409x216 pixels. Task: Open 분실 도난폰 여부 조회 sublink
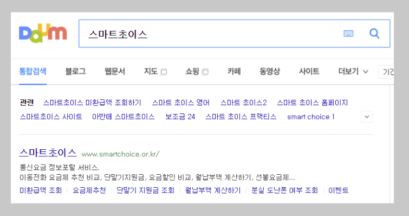pyautogui.click(x=284, y=190)
